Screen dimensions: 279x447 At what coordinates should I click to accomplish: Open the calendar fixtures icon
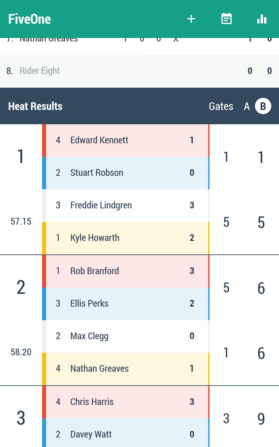pyautogui.click(x=227, y=19)
